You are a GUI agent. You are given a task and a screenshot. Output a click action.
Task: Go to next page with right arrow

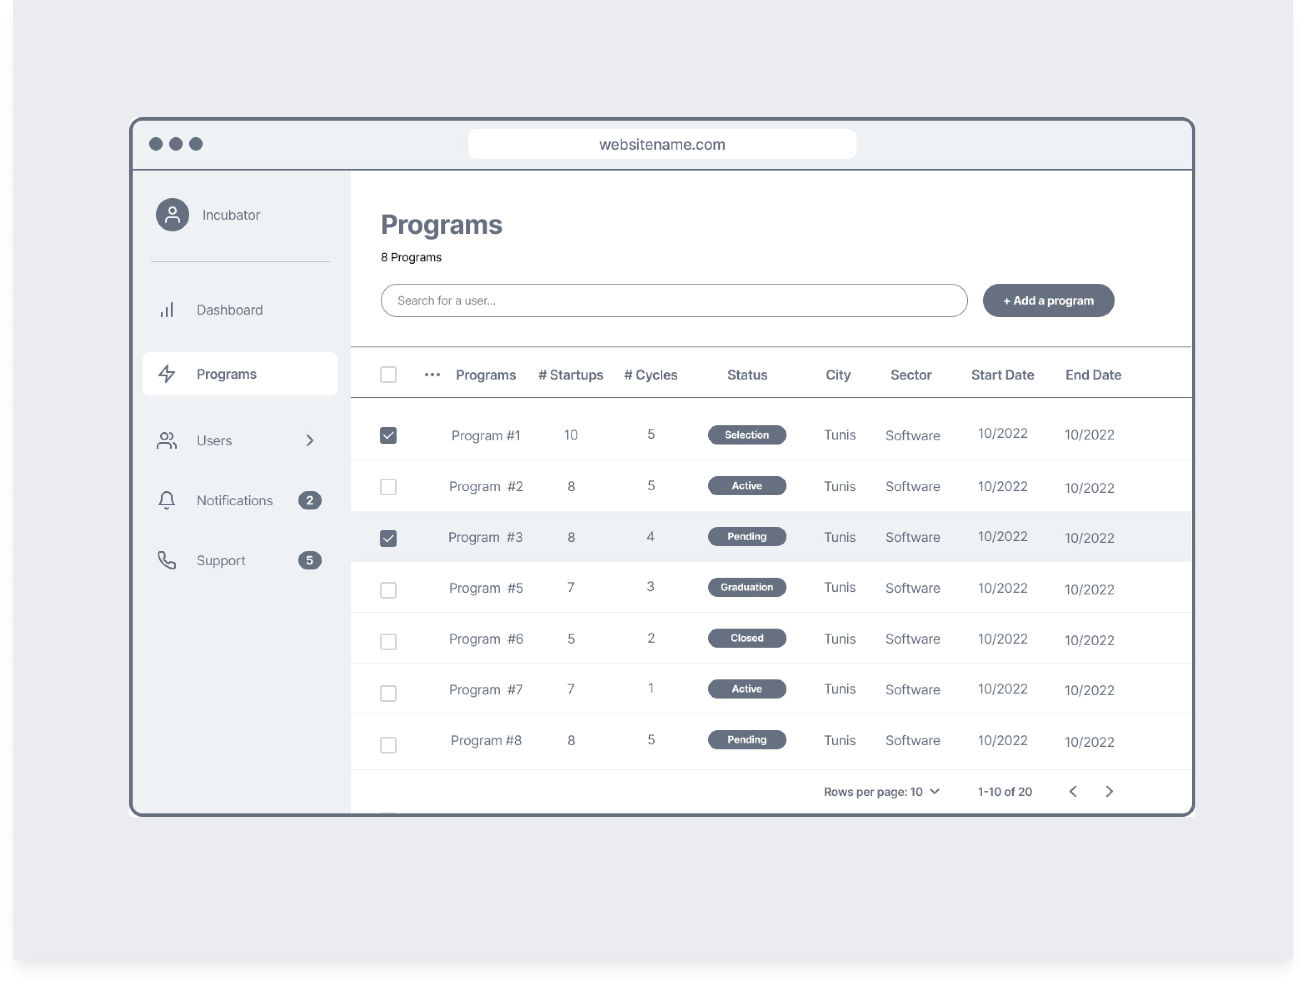click(1109, 792)
